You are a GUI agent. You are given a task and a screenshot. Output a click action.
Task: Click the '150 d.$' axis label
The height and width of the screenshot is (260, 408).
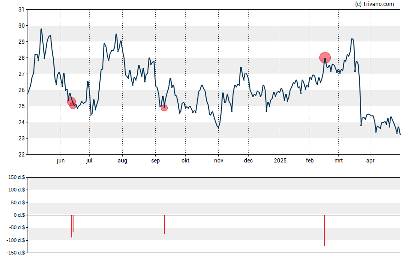click(17, 178)
